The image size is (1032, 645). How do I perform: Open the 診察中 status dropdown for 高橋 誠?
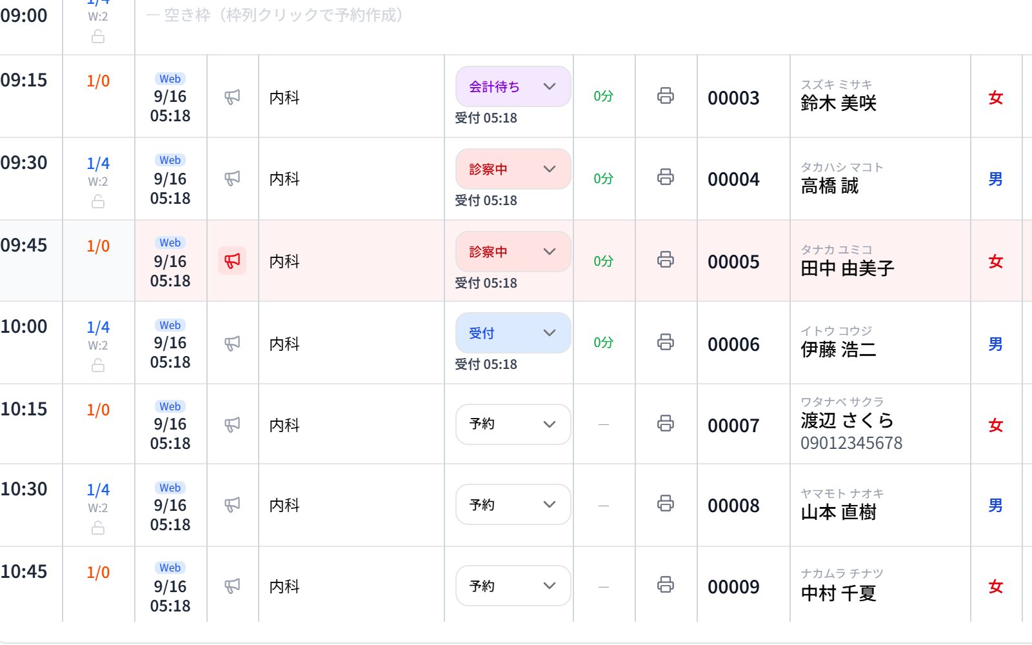[x=513, y=169]
